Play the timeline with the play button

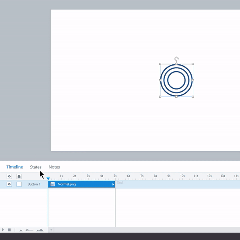3,230
